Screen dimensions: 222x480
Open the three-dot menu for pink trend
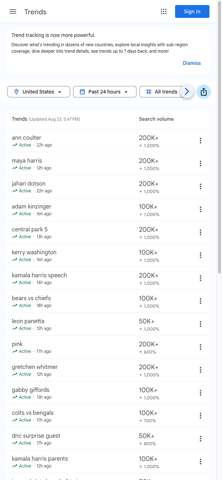pyautogui.click(x=200, y=347)
